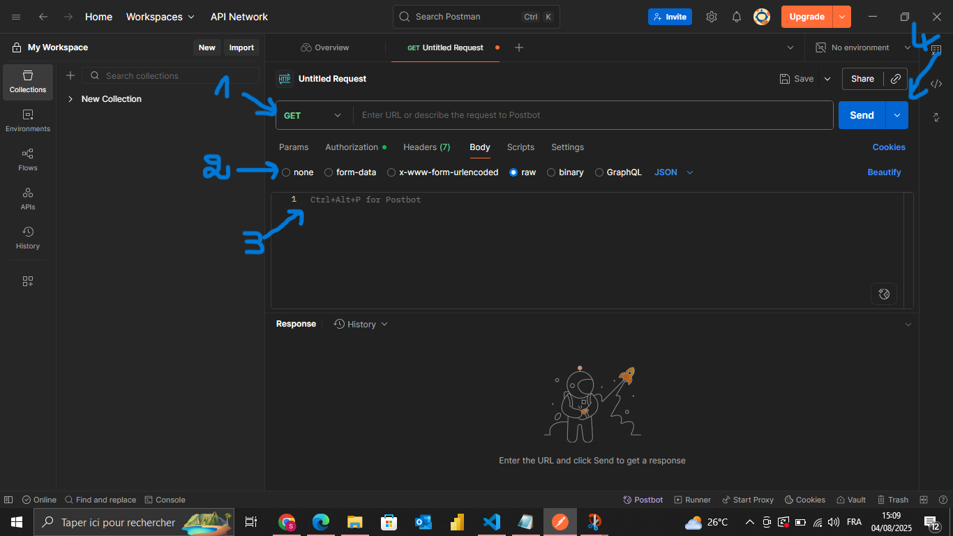
Task: Toggle the sidebar via the bottom-left icon
Action: [8, 500]
